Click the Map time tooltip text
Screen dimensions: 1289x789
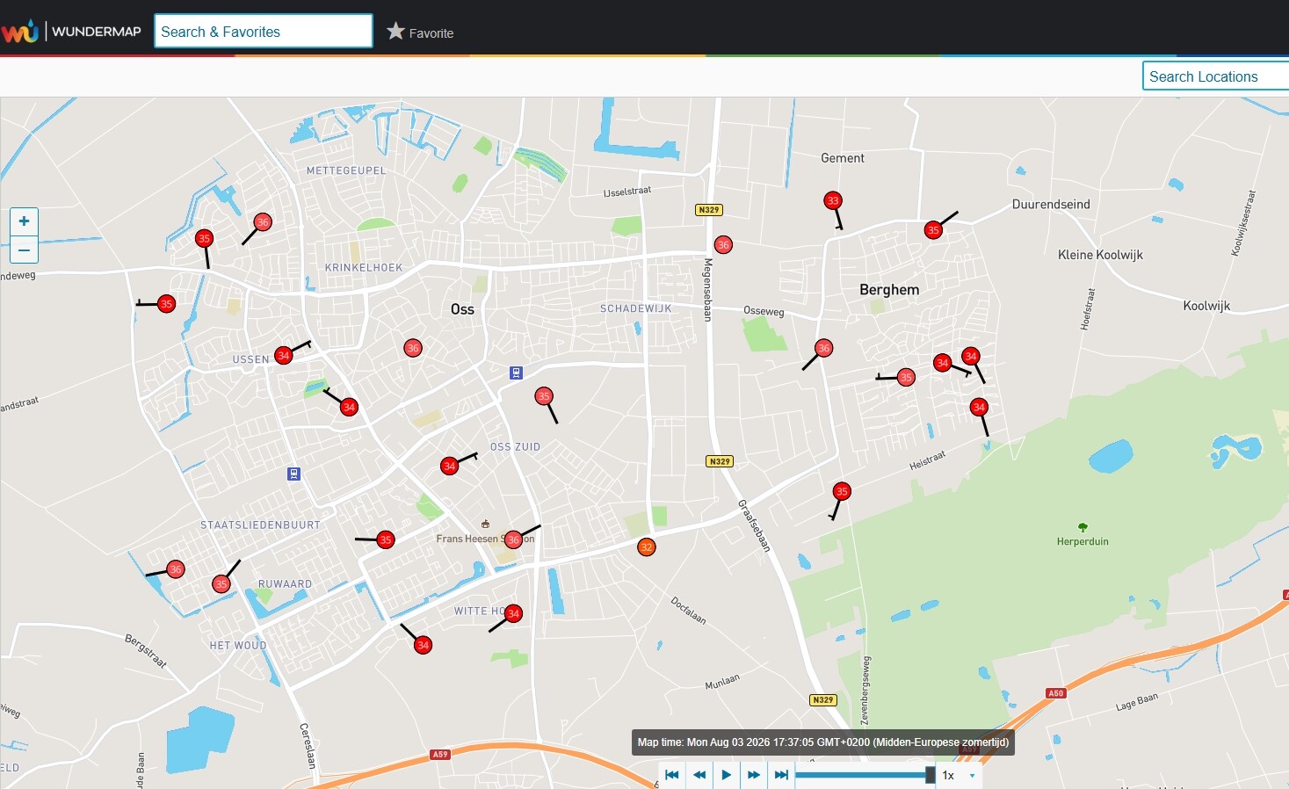click(x=823, y=742)
